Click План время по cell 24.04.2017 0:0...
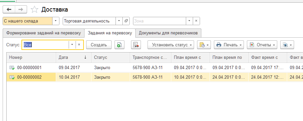The width and height of the screenshot is (303, 121). [x=229, y=77]
